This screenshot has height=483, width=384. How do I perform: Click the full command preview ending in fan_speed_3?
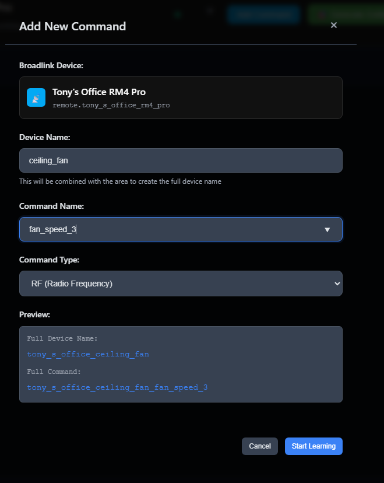pos(117,387)
